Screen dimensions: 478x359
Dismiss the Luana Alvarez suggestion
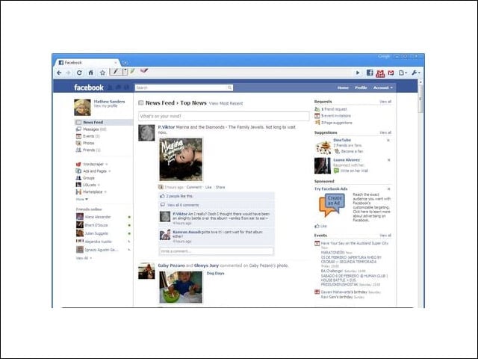pos(388,160)
